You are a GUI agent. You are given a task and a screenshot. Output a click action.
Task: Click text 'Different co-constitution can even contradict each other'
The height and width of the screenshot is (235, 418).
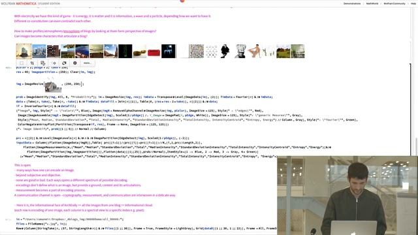tap(52, 21)
